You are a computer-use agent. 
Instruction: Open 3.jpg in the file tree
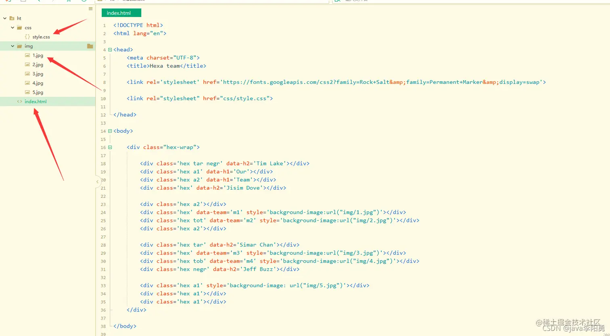tap(38, 74)
